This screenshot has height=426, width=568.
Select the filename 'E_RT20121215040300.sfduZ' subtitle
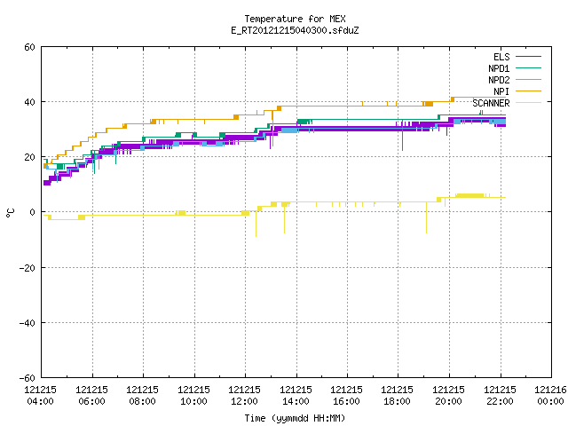(x=295, y=30)
